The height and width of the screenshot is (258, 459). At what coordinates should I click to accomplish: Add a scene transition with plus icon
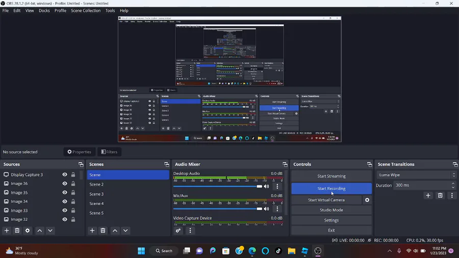tap(428, 195)
